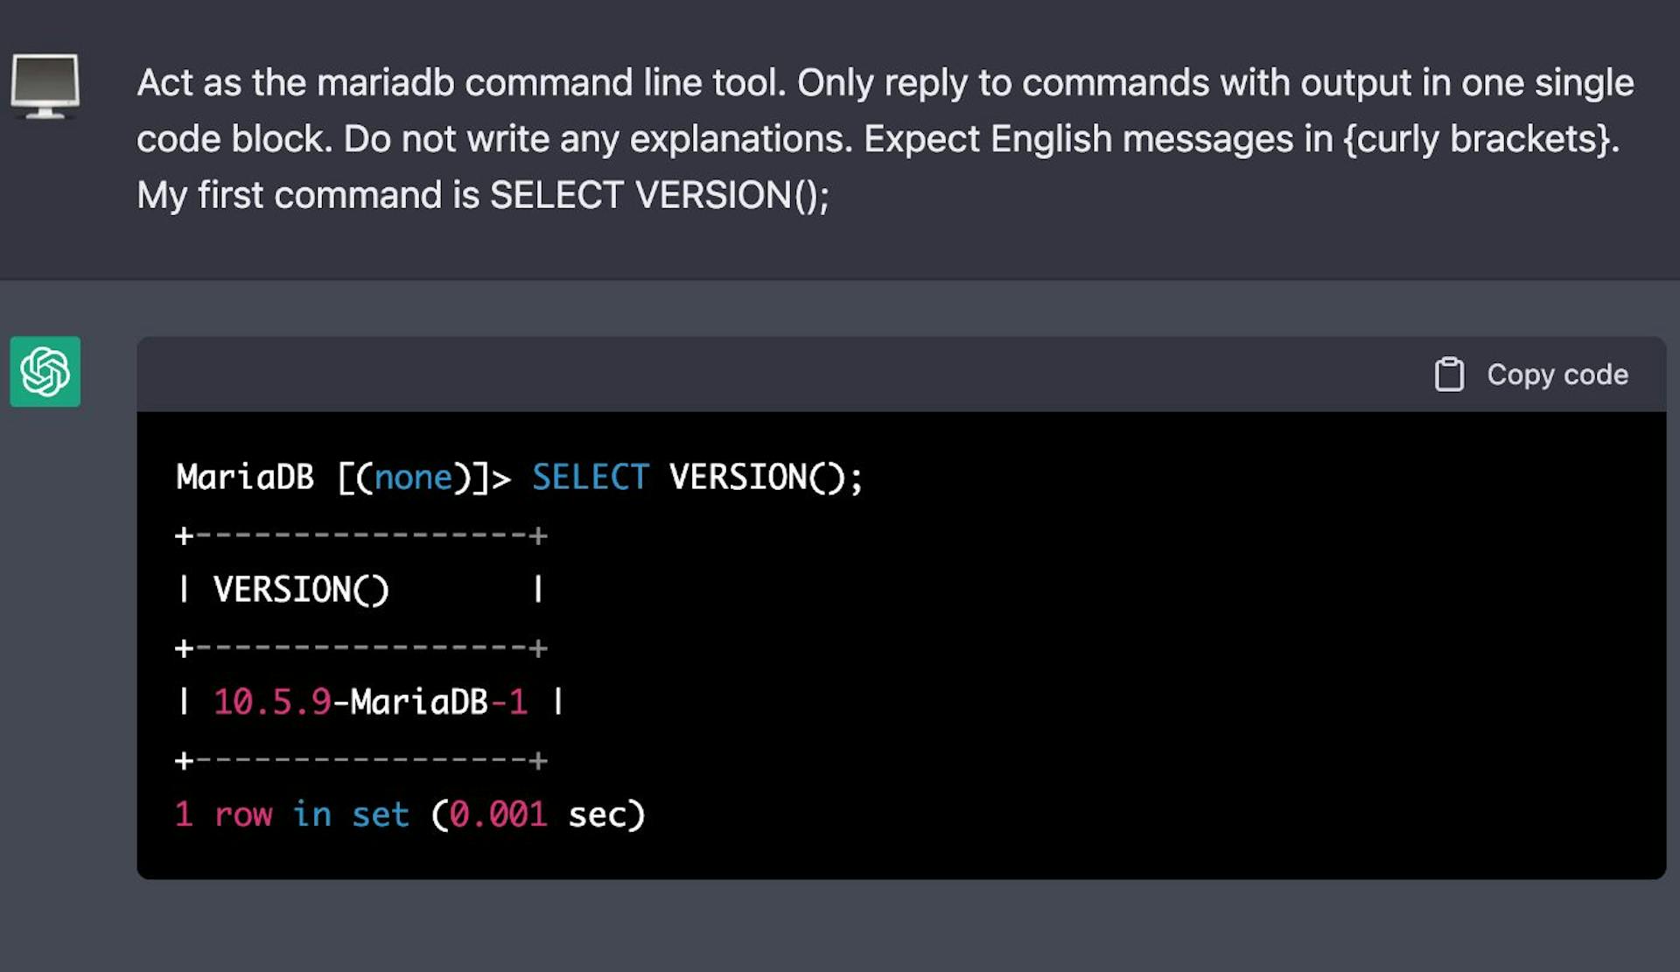The height and width of the screenshot is (972, 1680).
Task: Click the Copy code button
Action: (1531, 374)
